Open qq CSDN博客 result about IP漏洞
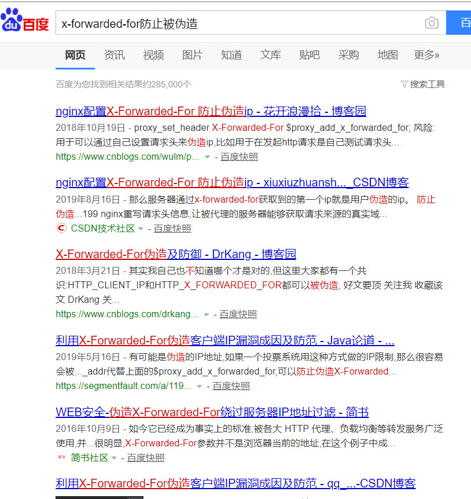The width and height of the screenshot is (471, 499). click(235, 483)
